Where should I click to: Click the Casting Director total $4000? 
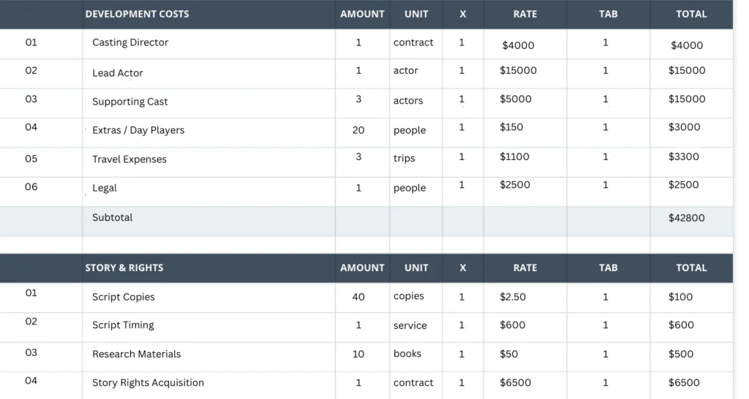coord(686,45)
